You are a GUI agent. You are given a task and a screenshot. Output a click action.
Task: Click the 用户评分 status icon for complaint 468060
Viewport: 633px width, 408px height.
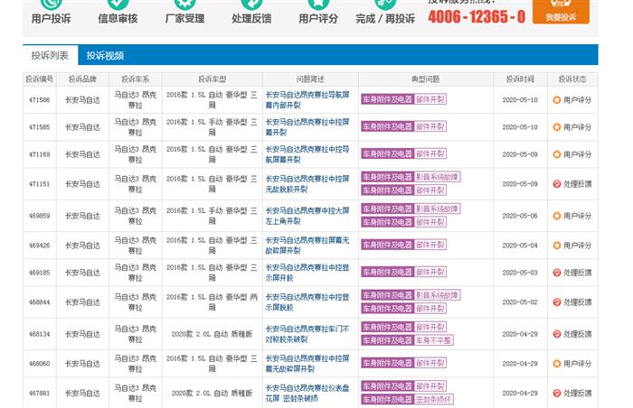point(557,363)
